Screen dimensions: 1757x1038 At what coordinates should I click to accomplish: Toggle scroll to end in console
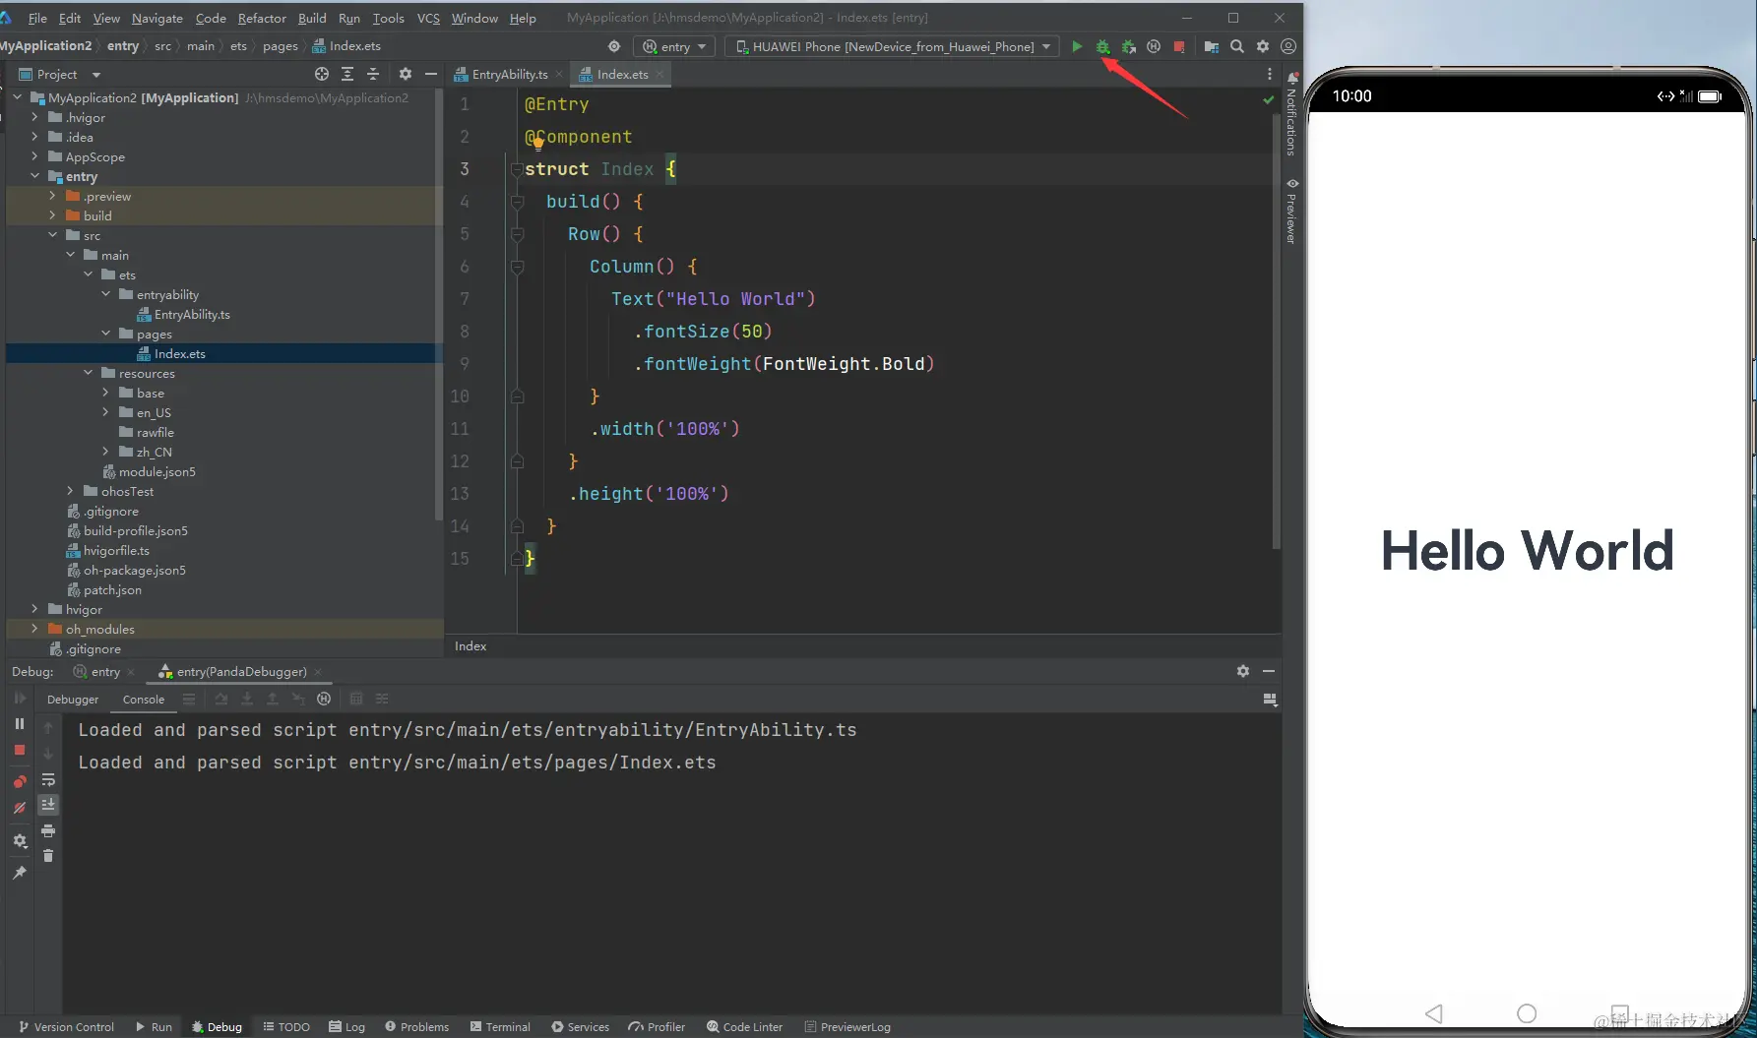click(48, 805)
